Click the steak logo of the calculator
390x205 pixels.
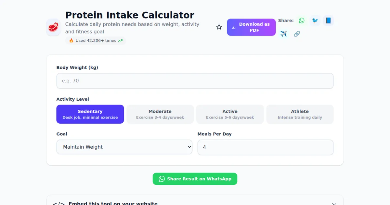coord(53,27)
